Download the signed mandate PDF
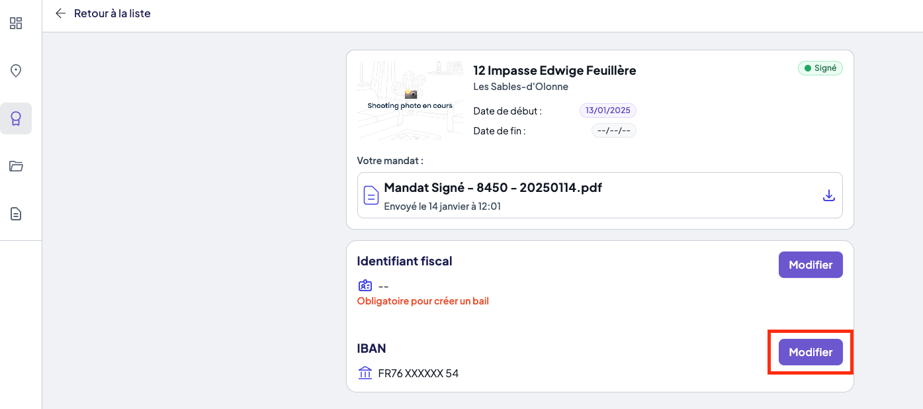Viewport: 923px width, 409px height. (x=828, y=195)
